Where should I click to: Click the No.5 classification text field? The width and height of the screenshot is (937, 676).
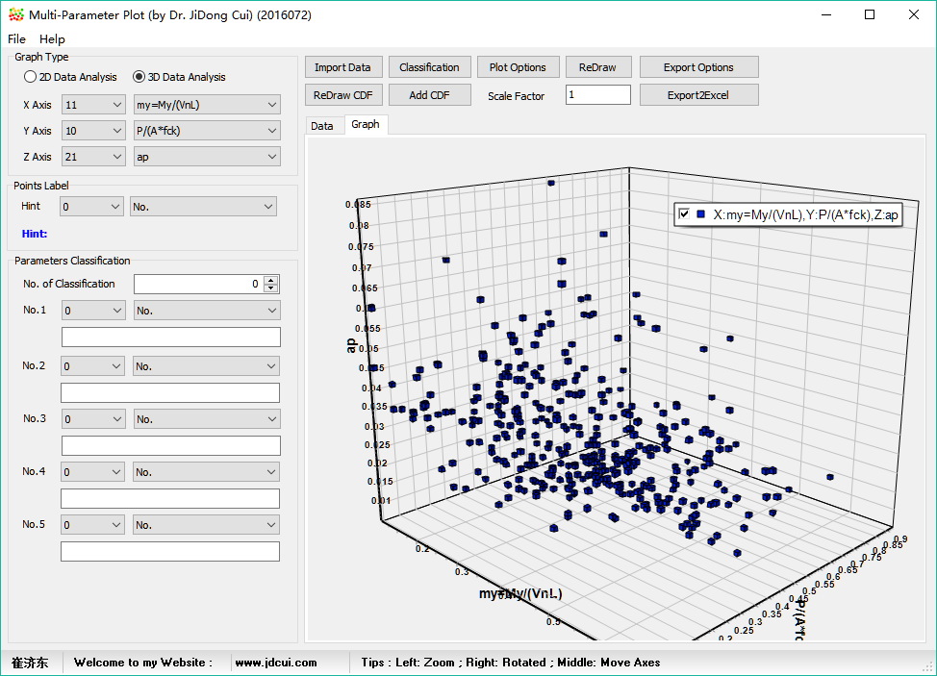click(x=170, y=551)
